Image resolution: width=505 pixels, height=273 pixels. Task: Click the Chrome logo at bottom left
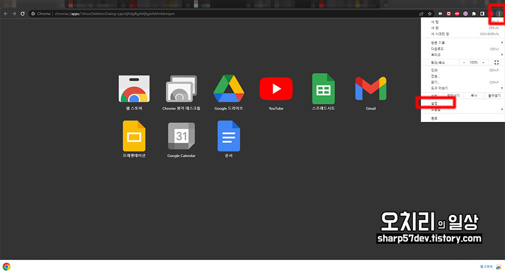[x=7, y=266]
